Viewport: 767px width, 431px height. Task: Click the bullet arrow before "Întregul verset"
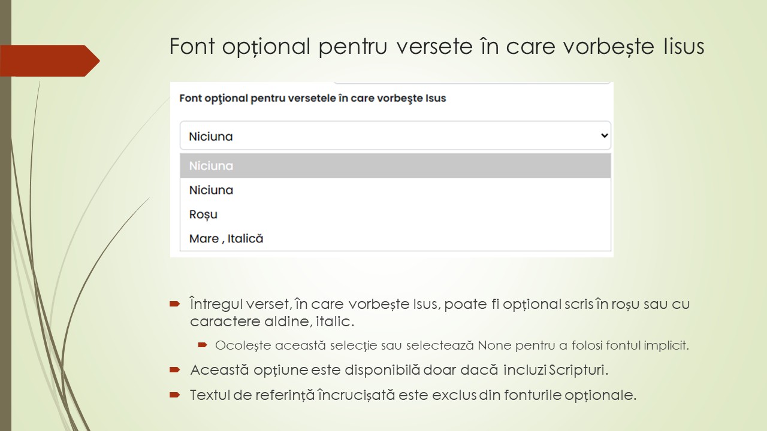click(x=174, y=304)
